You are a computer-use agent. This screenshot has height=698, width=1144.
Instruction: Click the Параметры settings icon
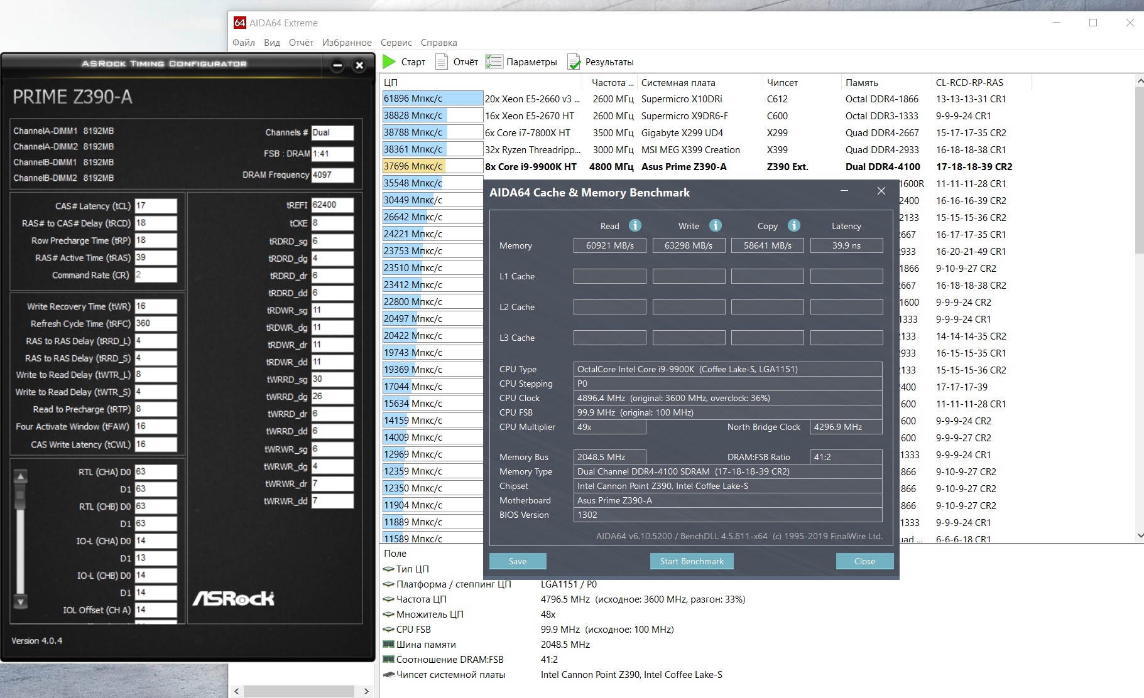click(x=494, y=62)
